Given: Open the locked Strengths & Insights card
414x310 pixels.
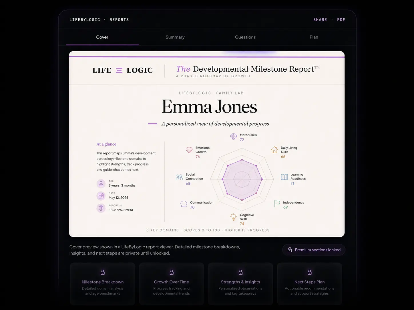Looking at the screenshot, I should click(240, 284).
